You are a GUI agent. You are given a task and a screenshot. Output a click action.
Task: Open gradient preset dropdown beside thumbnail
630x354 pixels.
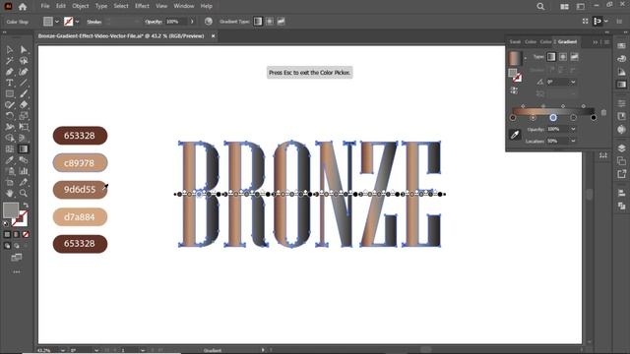click(x=525, y=59)
